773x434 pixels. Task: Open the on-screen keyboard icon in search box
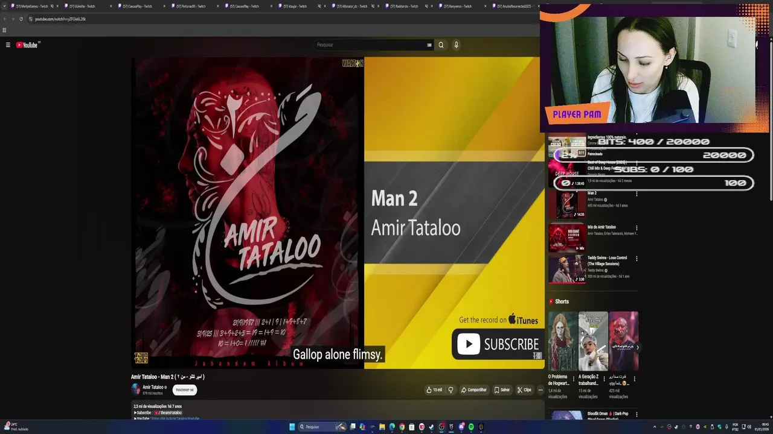pos(429,45)
